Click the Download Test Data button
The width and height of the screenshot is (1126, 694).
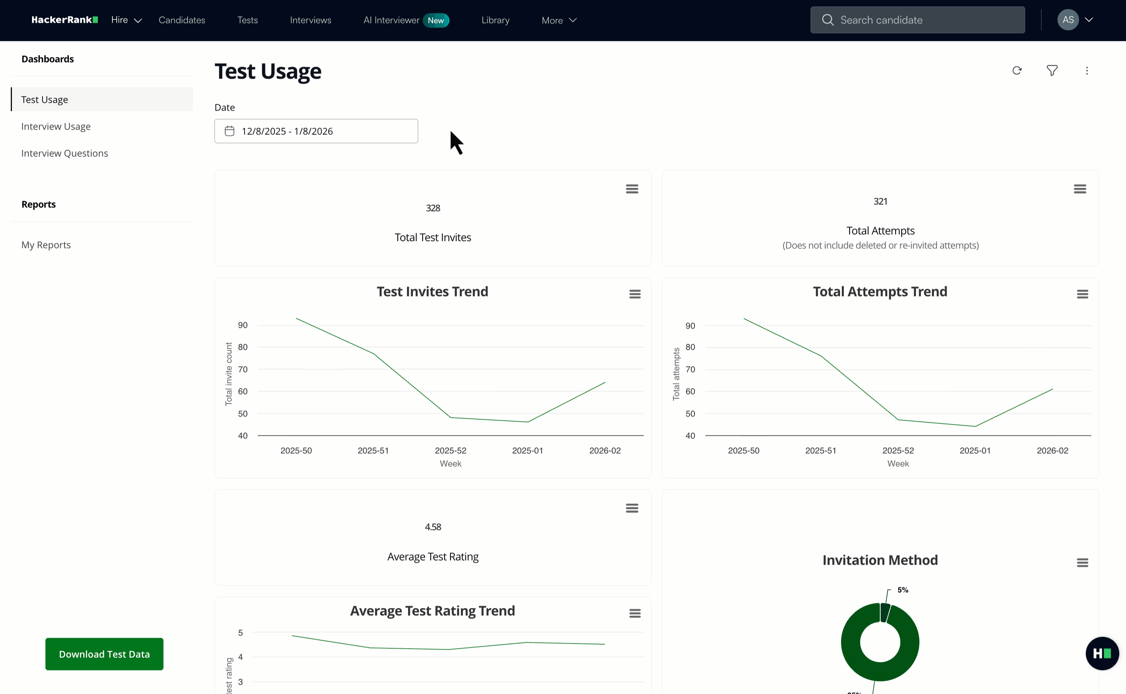[104, 654]
